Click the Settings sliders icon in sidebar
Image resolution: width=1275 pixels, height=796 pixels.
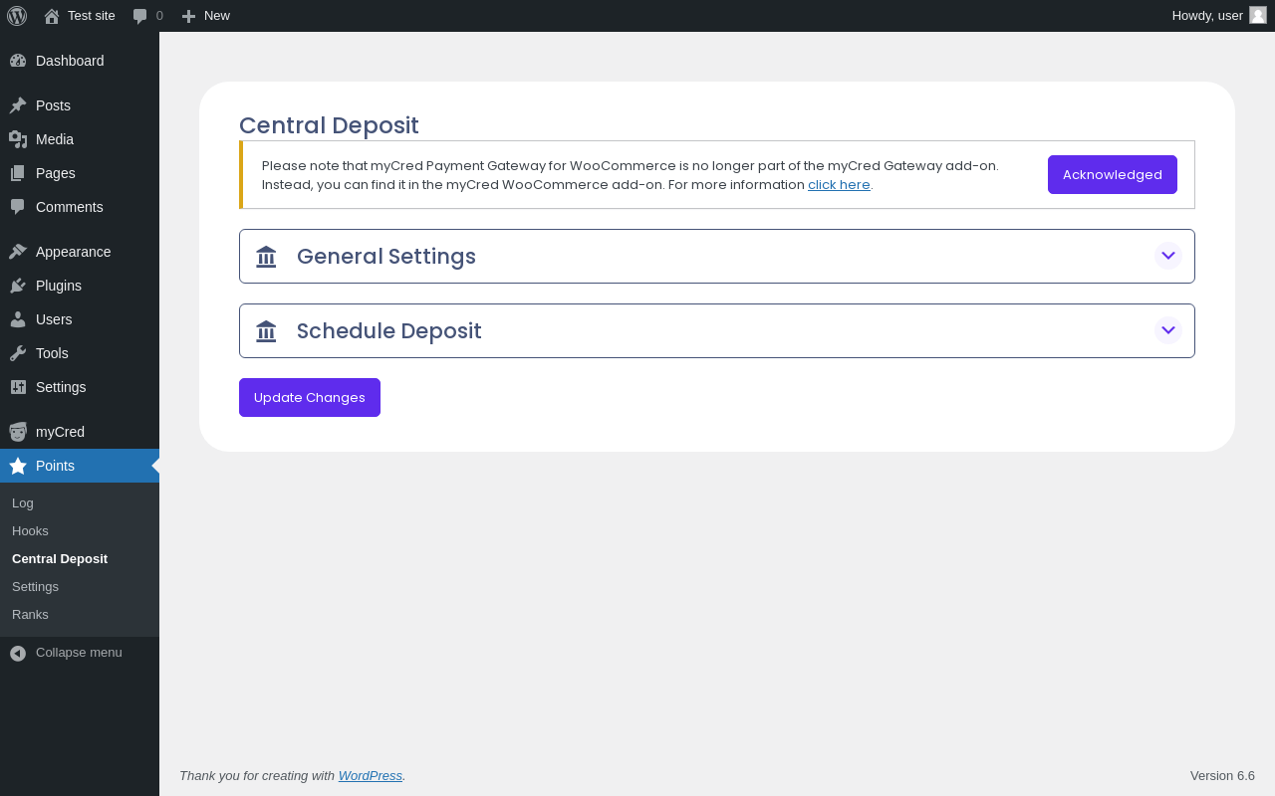point(18,387)
